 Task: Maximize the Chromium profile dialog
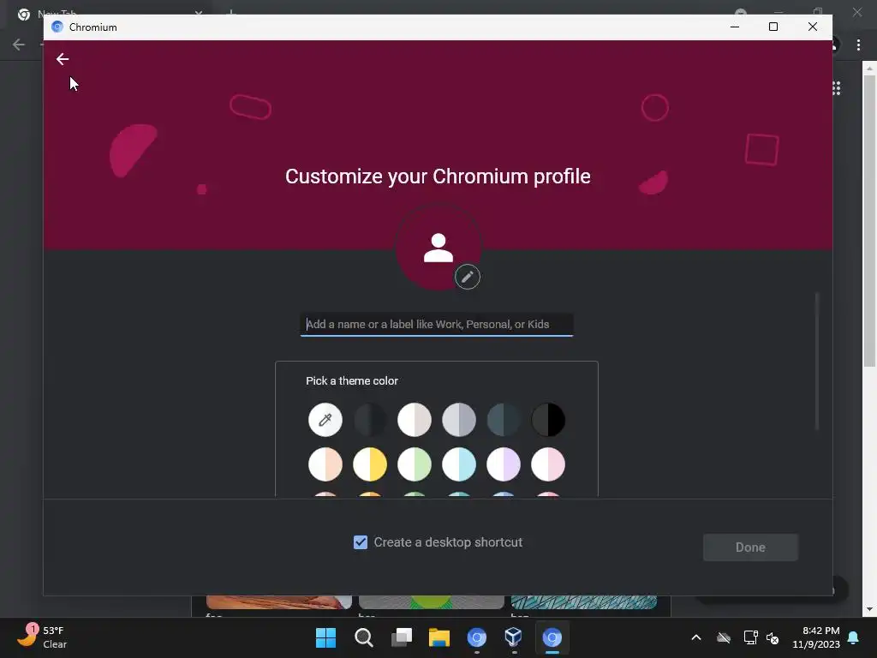[x=773, y=27]
